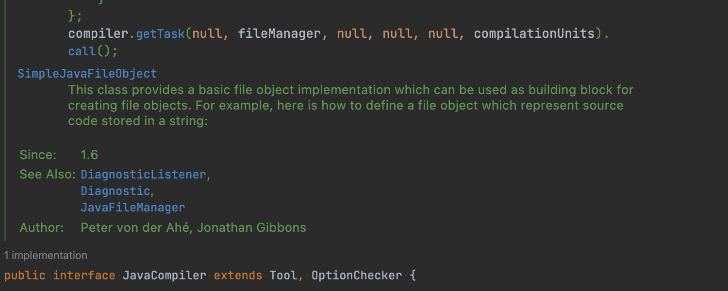728x291 pixels.
Task: Click the compiler variable name
Action: 98,33
